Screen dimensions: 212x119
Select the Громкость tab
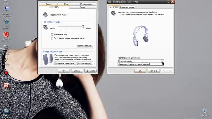[x=54, y=7]
